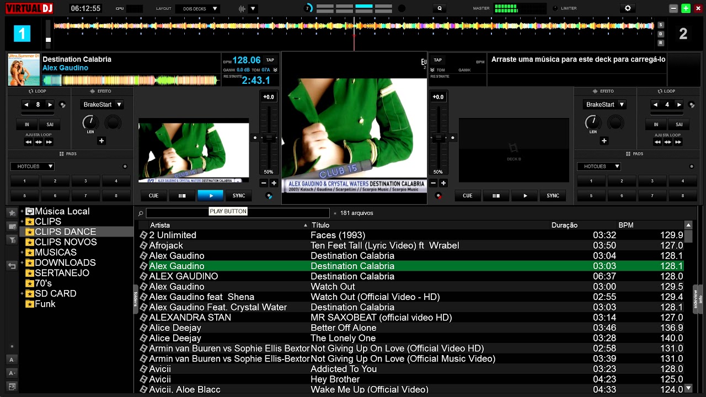Open the settings gear icon

627,8
